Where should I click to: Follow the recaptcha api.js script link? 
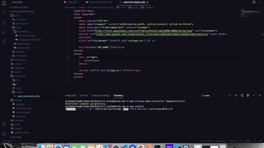pos(152,34)
